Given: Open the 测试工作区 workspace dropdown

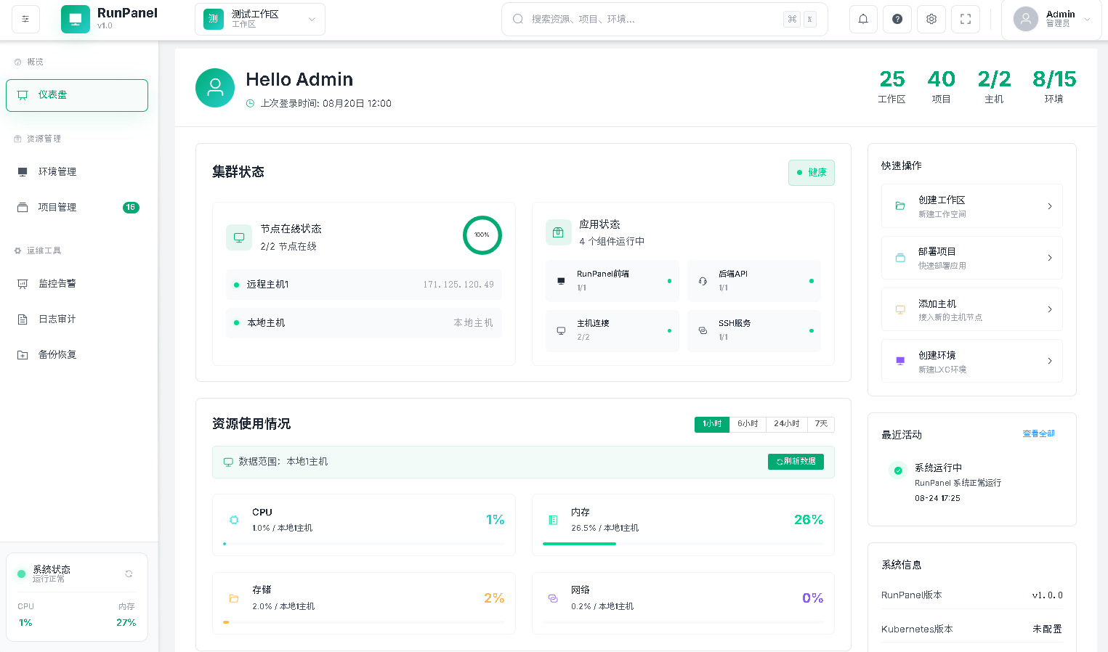Looking at the screenshot, I should click(260, 20).
